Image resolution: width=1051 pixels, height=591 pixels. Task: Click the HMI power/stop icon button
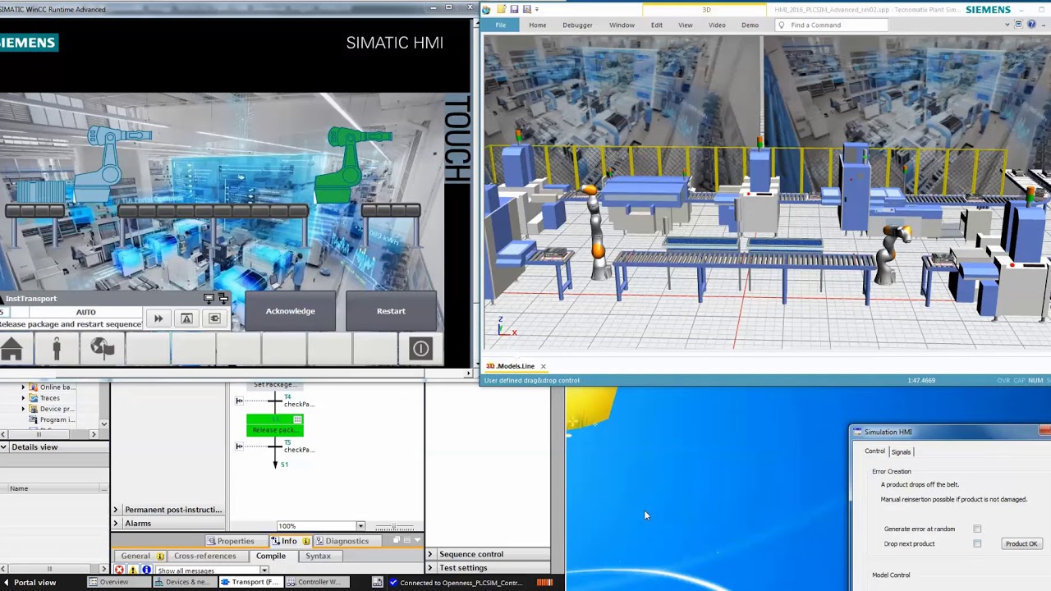click(x=420, y=349)
